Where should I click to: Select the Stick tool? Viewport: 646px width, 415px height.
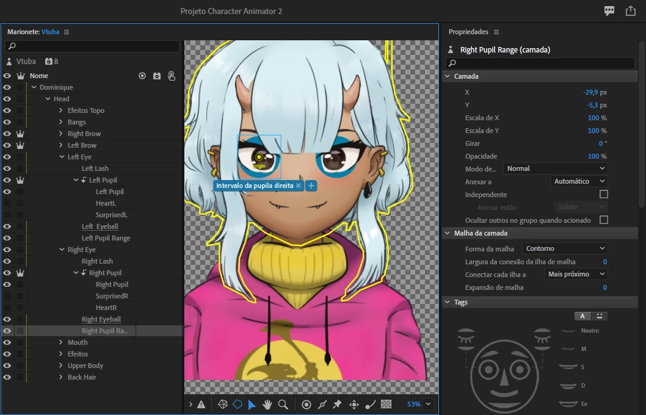click(x=322, y=404)
